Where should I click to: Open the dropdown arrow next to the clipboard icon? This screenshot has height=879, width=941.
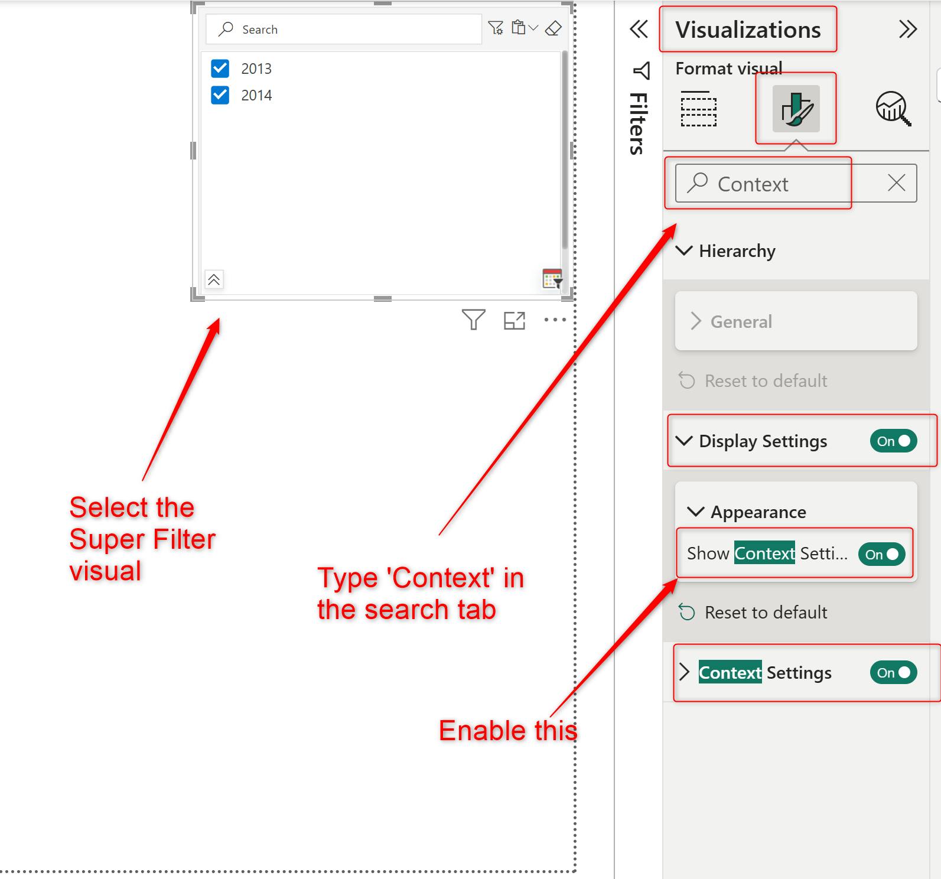[533, 28]
